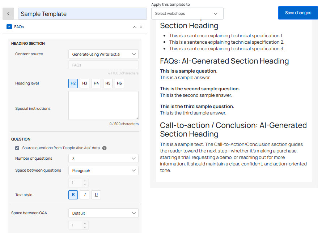This screenshot has height=233, width=322.
Task: Click the back arrow button
Action: coord(8,14)
